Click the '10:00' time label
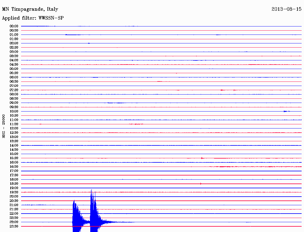 14,111
